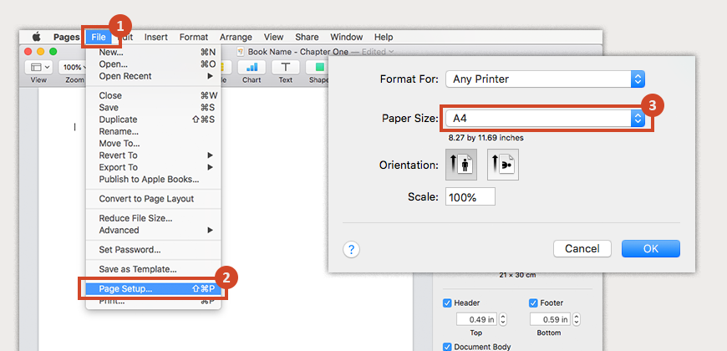Expand the Export To submenu
The image size is (727, 351).
coord(154,167)
